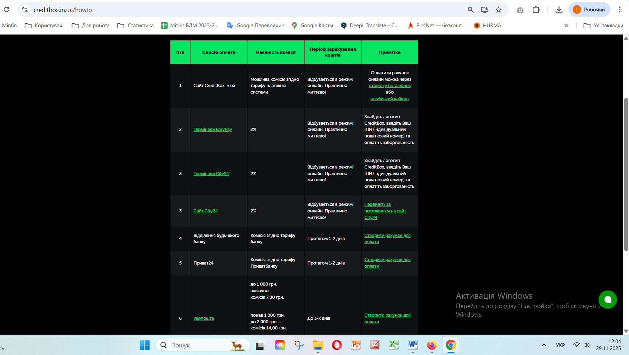Open PowerPoint taskbar icon
629x355 pixels.
click(x=356, y=345)
